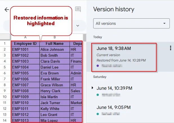
Task: Click cell EMP1002
Action: [25, 55]
